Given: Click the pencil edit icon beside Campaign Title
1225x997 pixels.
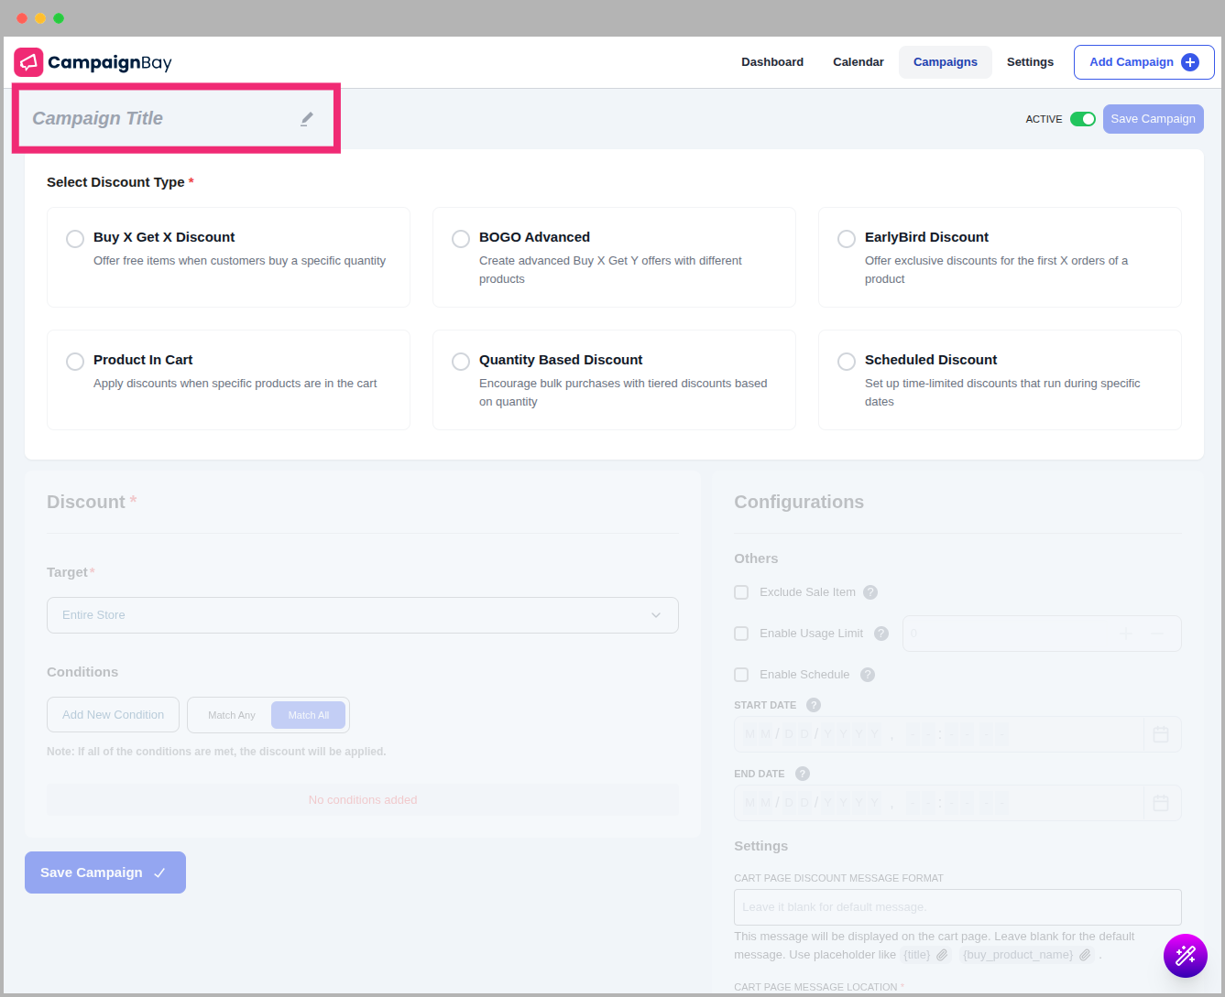Looking at the screenshot, I should point(307,119).
